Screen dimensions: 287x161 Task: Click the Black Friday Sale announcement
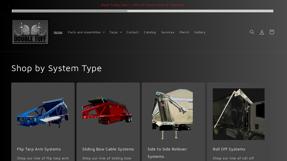[x=142, y=5]
